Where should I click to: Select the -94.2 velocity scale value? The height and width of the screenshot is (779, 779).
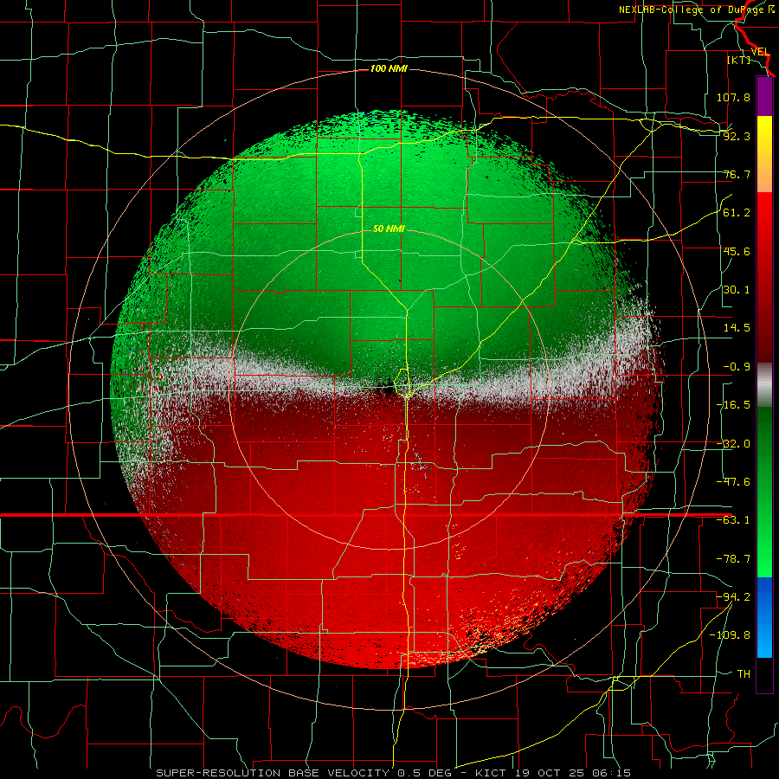pos(733,597)
